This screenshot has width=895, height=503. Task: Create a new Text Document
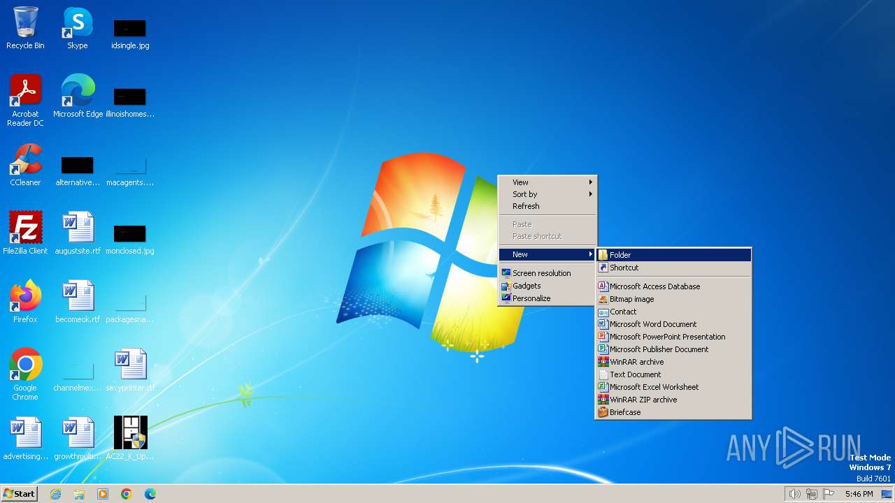pyautogui.click(x=674, y=374)
